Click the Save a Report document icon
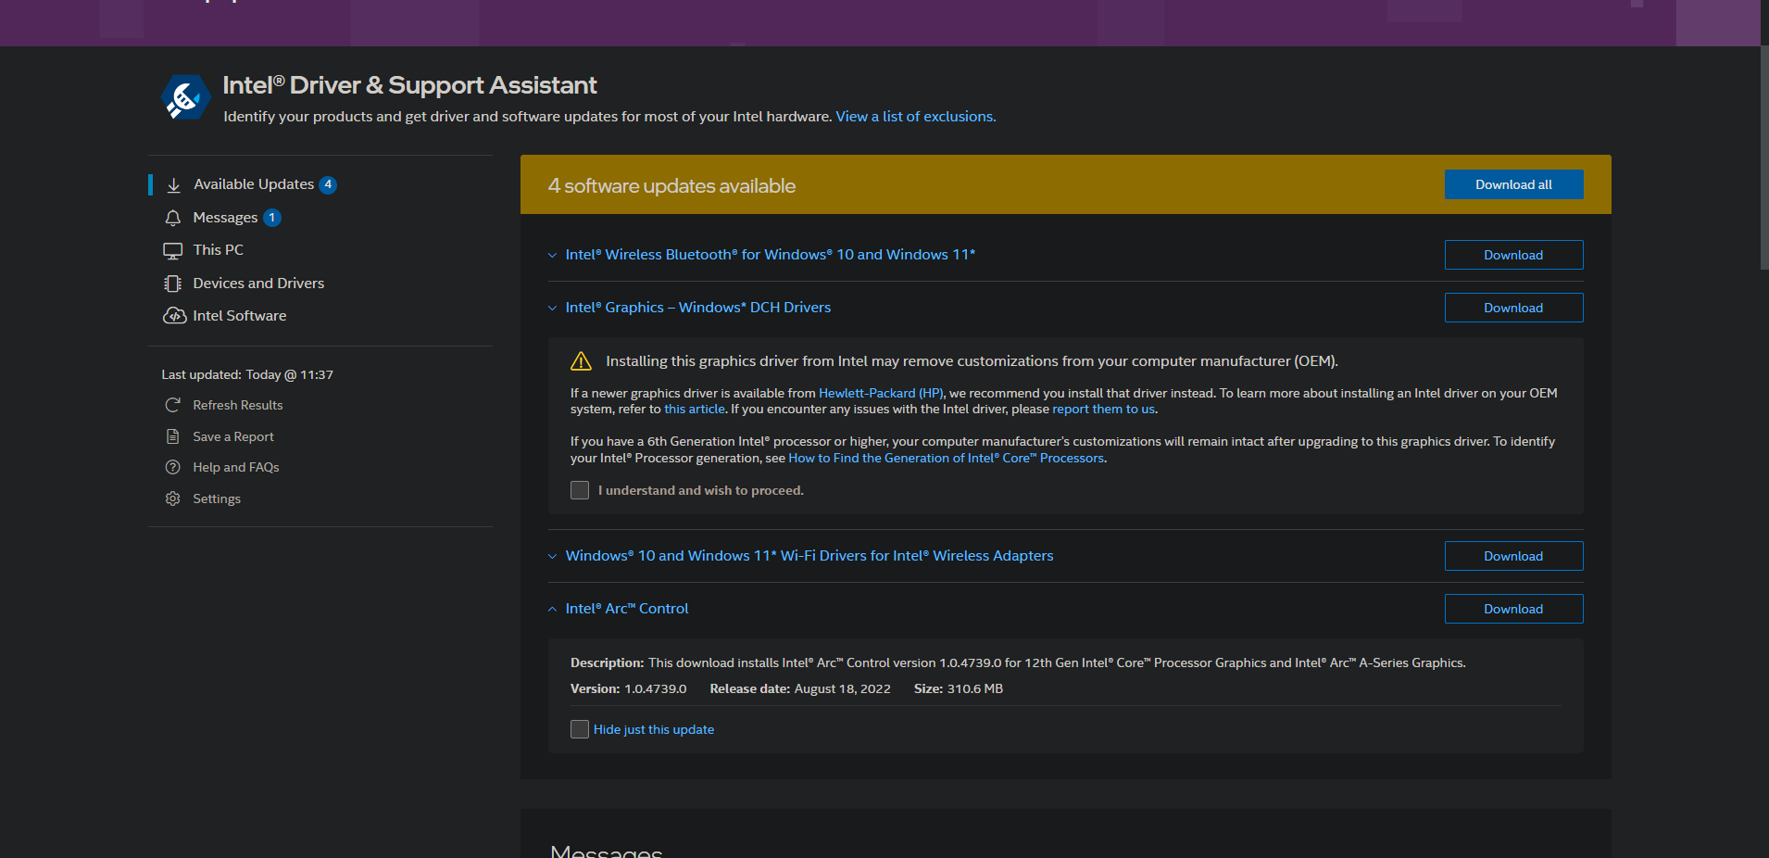Image resolution: width=1769 pixels, height=858 pixels. click(x=173, y=436)
